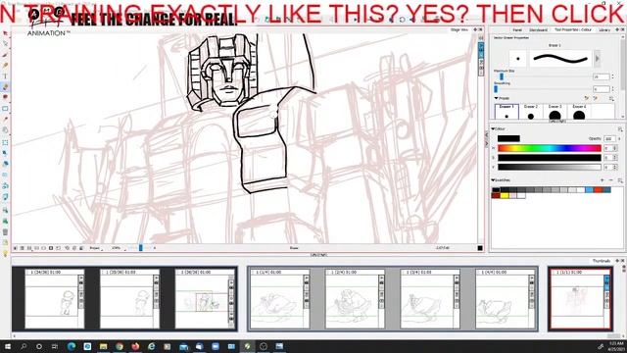
Task: Click the Maximum Size number field
Action: [602, 76]
